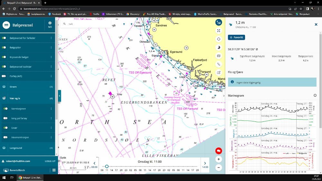Toggle Bølgevarsel for farleder layer
Image resolution: width=322 pixels, height=181 pixels.
[x=4, y=38]
